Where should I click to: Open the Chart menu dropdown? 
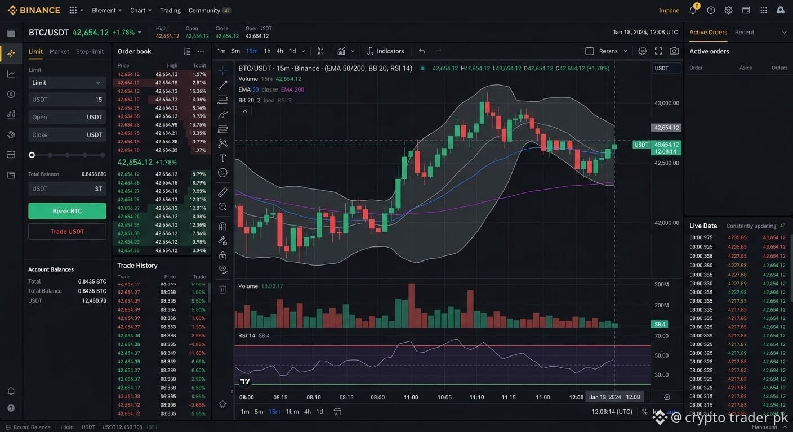(141, 10)
